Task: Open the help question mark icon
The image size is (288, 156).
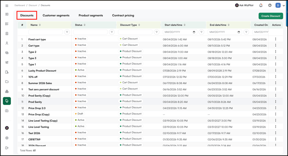Action: (270, 5)
